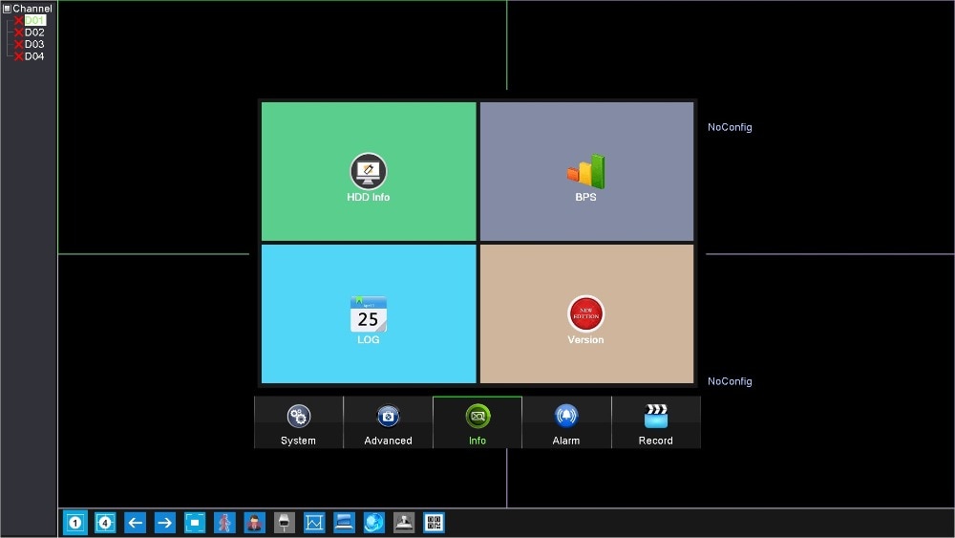The height and width of the screenshot is (538, 955).
Task: Open the LOG calendar tile
Action: (x=369, y=313)
